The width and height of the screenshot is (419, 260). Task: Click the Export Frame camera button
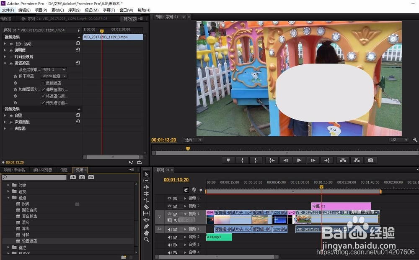pos(371,160)
